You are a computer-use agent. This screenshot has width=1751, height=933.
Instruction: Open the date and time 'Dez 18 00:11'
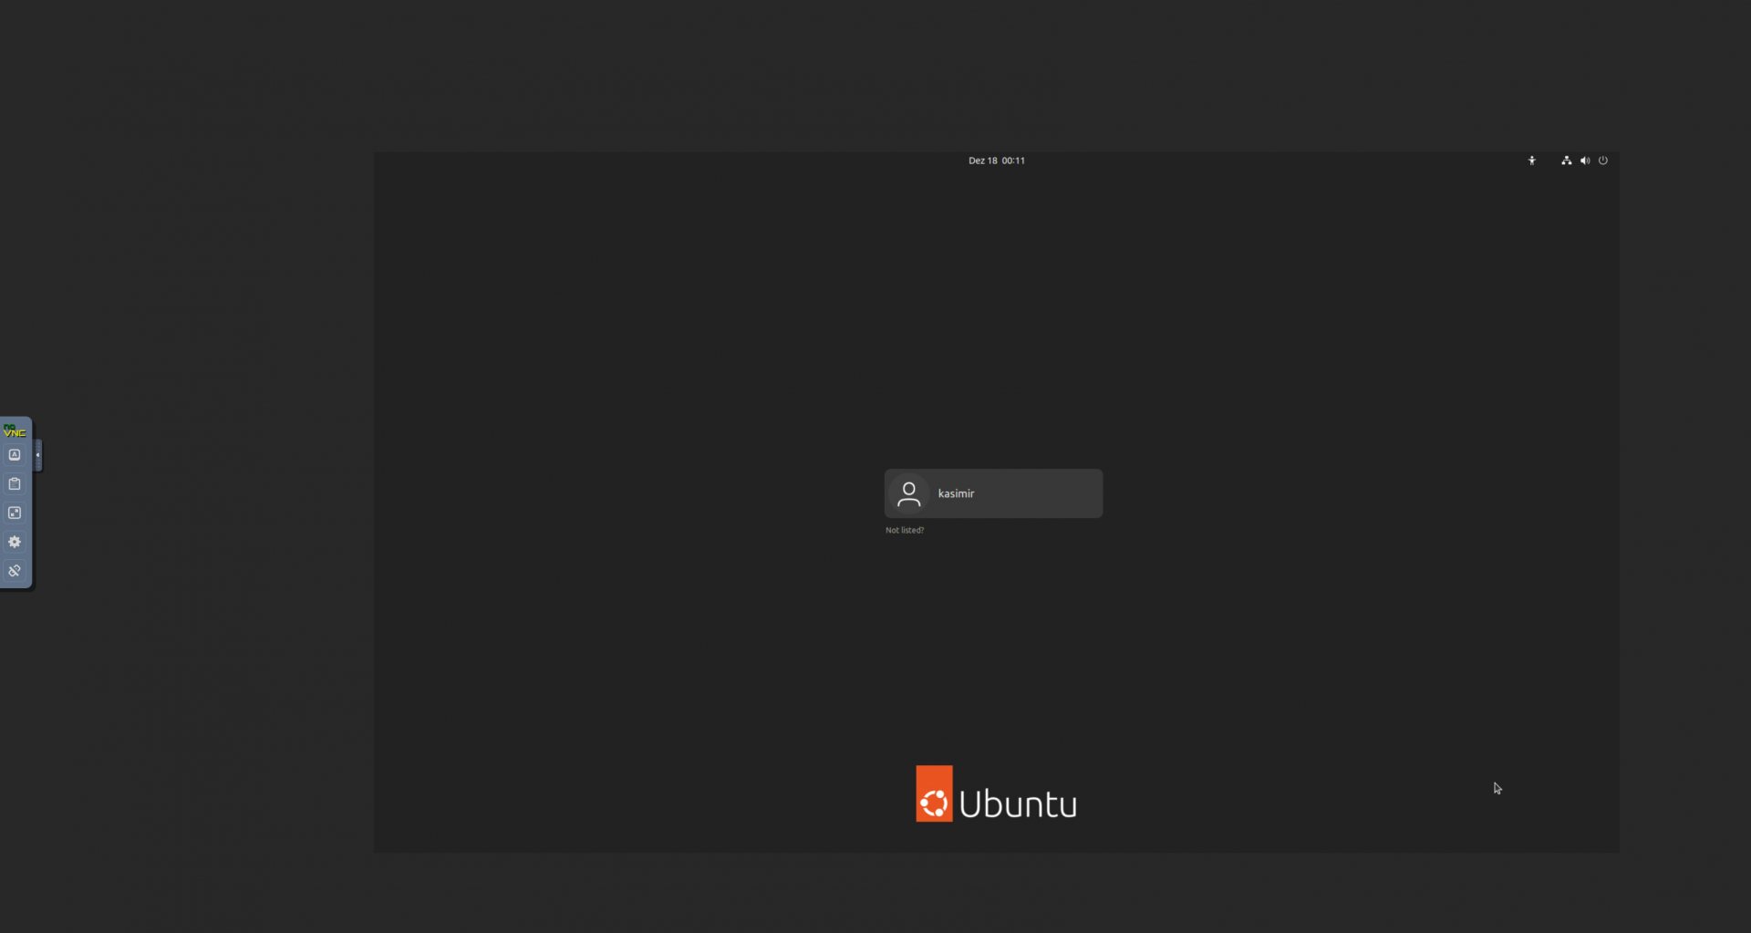(997, 161)
